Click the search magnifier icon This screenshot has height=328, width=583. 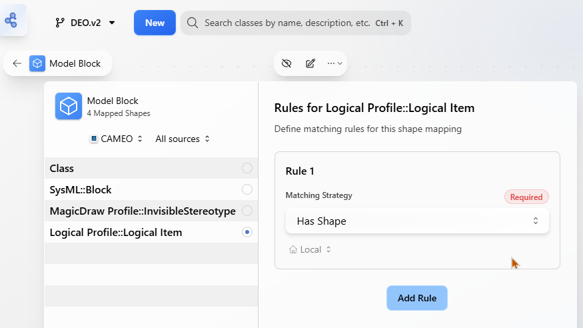pos(193,23)
